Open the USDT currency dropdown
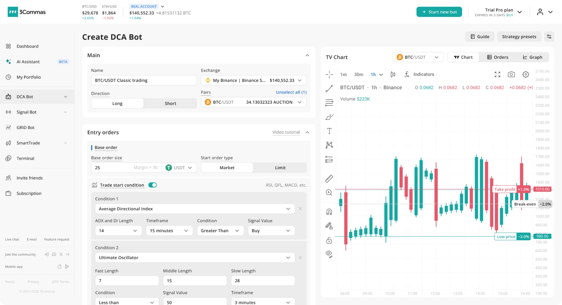 180,168
